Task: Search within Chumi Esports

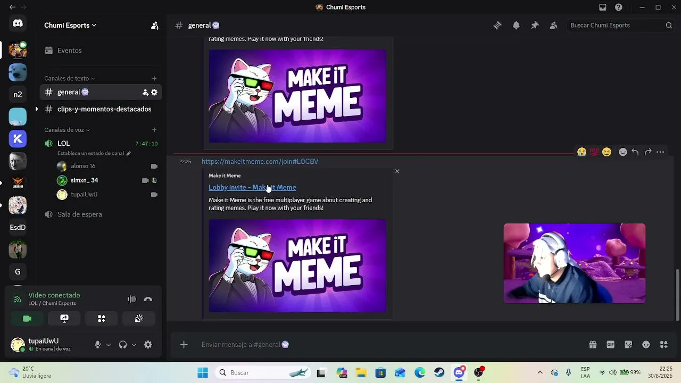Action: click(620, 26)
